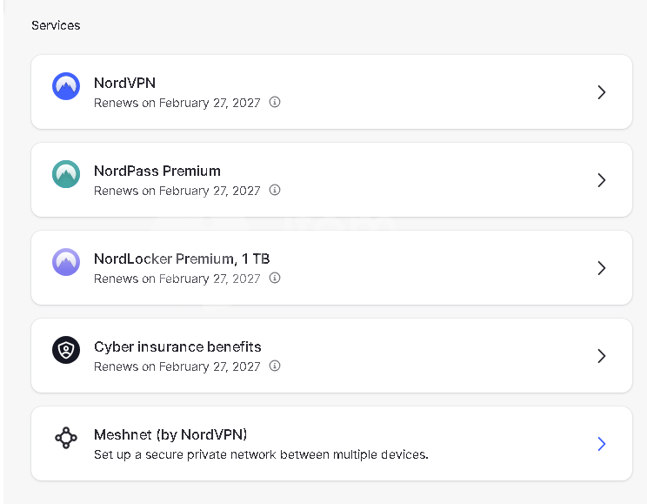Click the teal NordPass logo icon
The height and width of the screenshot is (504, 647).
click(66, 174)
